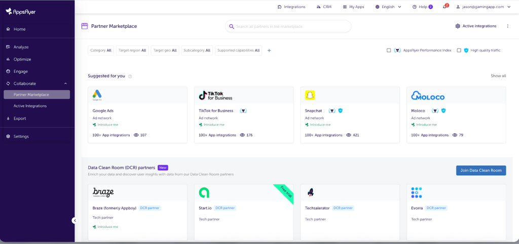
Task: Click the info icon beside Suggested for you
Action: (130, 76)
